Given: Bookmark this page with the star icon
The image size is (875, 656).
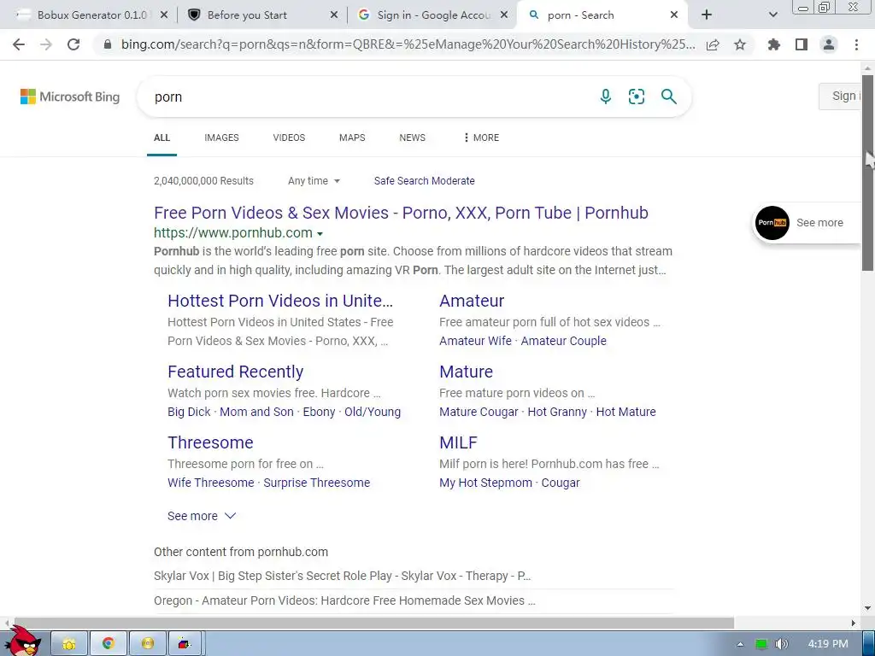Looking at the screenshot, I should [740, 44].
